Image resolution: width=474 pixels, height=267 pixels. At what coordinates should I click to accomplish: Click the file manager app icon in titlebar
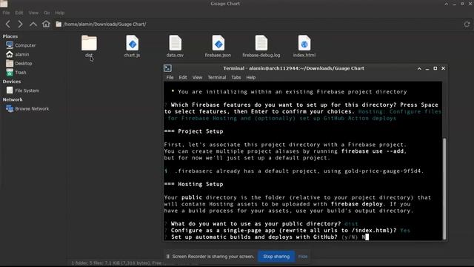[4, 4]
